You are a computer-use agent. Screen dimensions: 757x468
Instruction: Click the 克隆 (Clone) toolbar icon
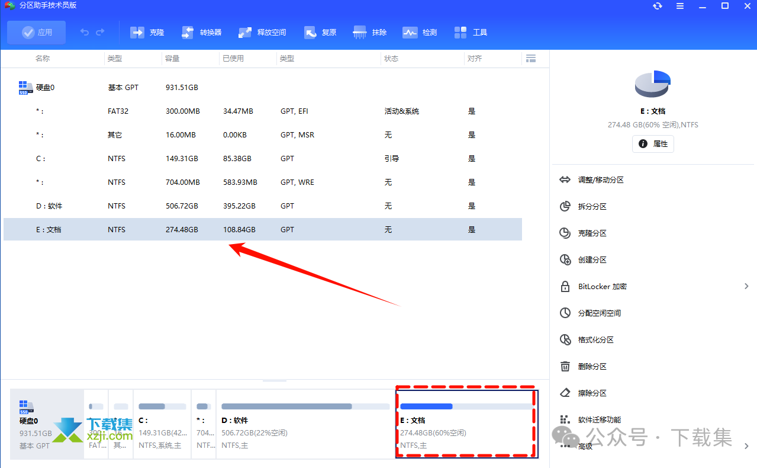tap(138, 33)
